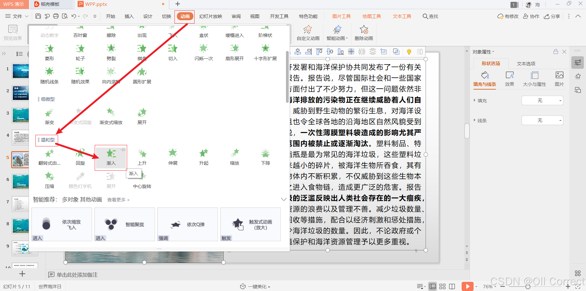Apply the 渐变 subtle animation
Image resolution: width=586 pixels, height=291 pixels.
[x=49, y=116]
